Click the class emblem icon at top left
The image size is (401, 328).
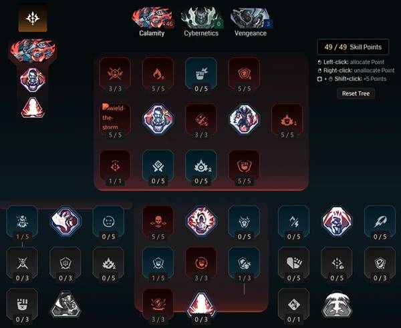33,17
